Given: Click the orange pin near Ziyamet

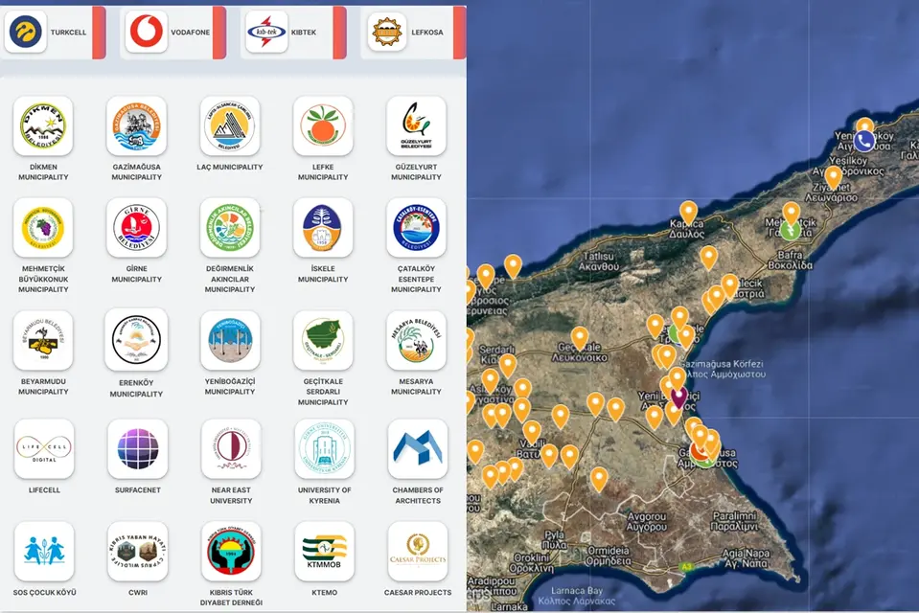Looking at the screenshot, I should point(833,177).
